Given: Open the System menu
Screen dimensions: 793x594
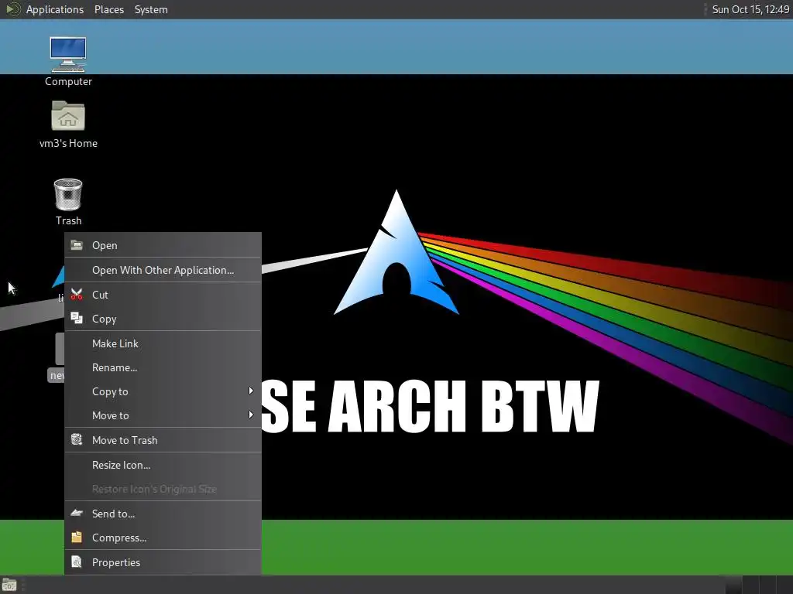Looking at the screenshot, I should (x=151, y=9).
